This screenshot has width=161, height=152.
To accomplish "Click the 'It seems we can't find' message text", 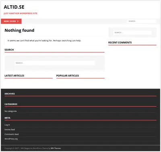I will pyautogui.click(x=44, y=41).
